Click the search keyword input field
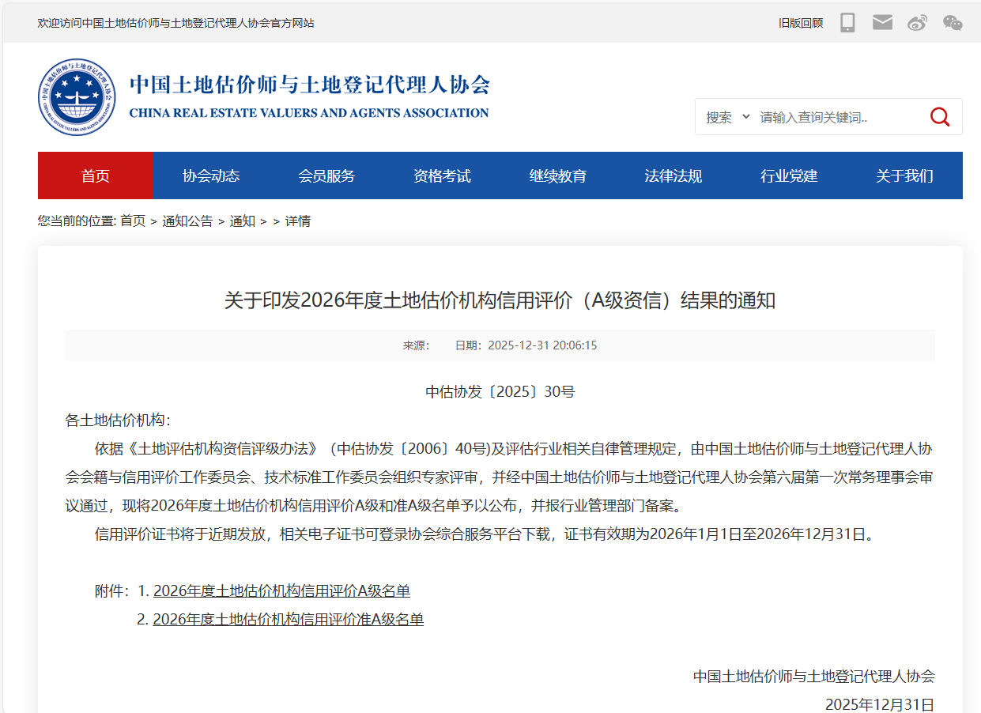The width and height of the screenshot is (981, 713). 838,117
